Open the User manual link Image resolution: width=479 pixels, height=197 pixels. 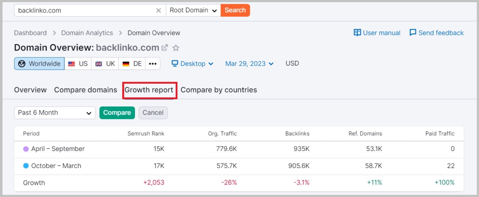click(377, 33)
